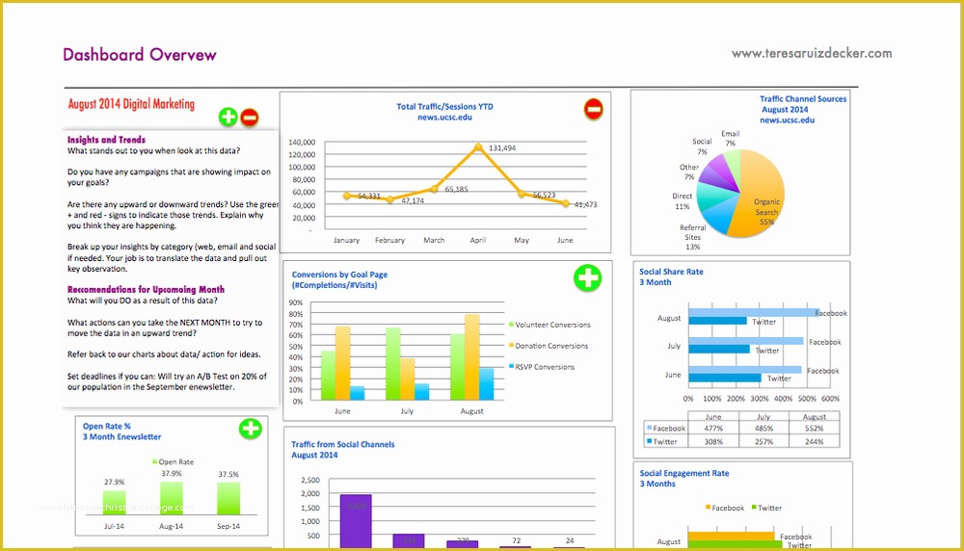Screen dimensions: 964x551
Task: Click Twitter July 257% table cell
Action: [x=763, y=441]
